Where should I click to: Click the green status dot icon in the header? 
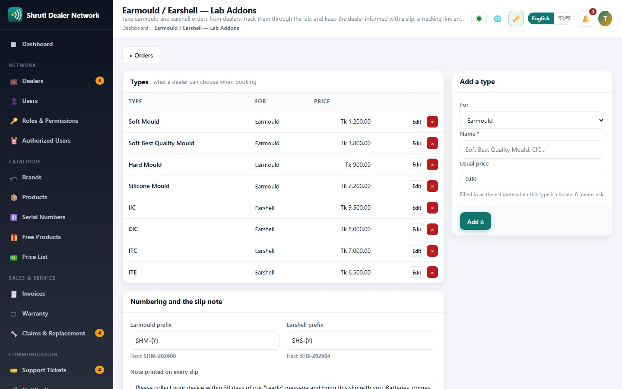click(479, 19)
